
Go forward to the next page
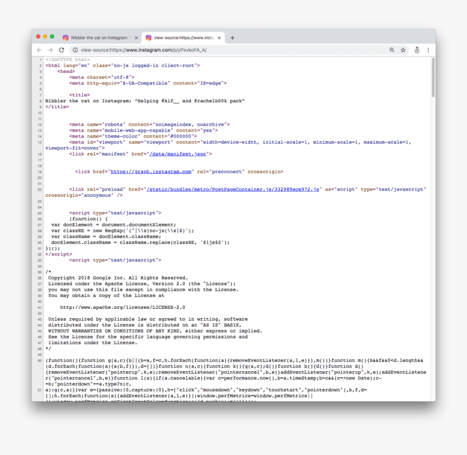pos(51,50)
